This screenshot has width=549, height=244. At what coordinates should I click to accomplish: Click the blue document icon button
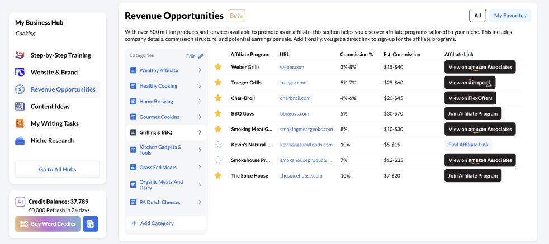point(91,224)
